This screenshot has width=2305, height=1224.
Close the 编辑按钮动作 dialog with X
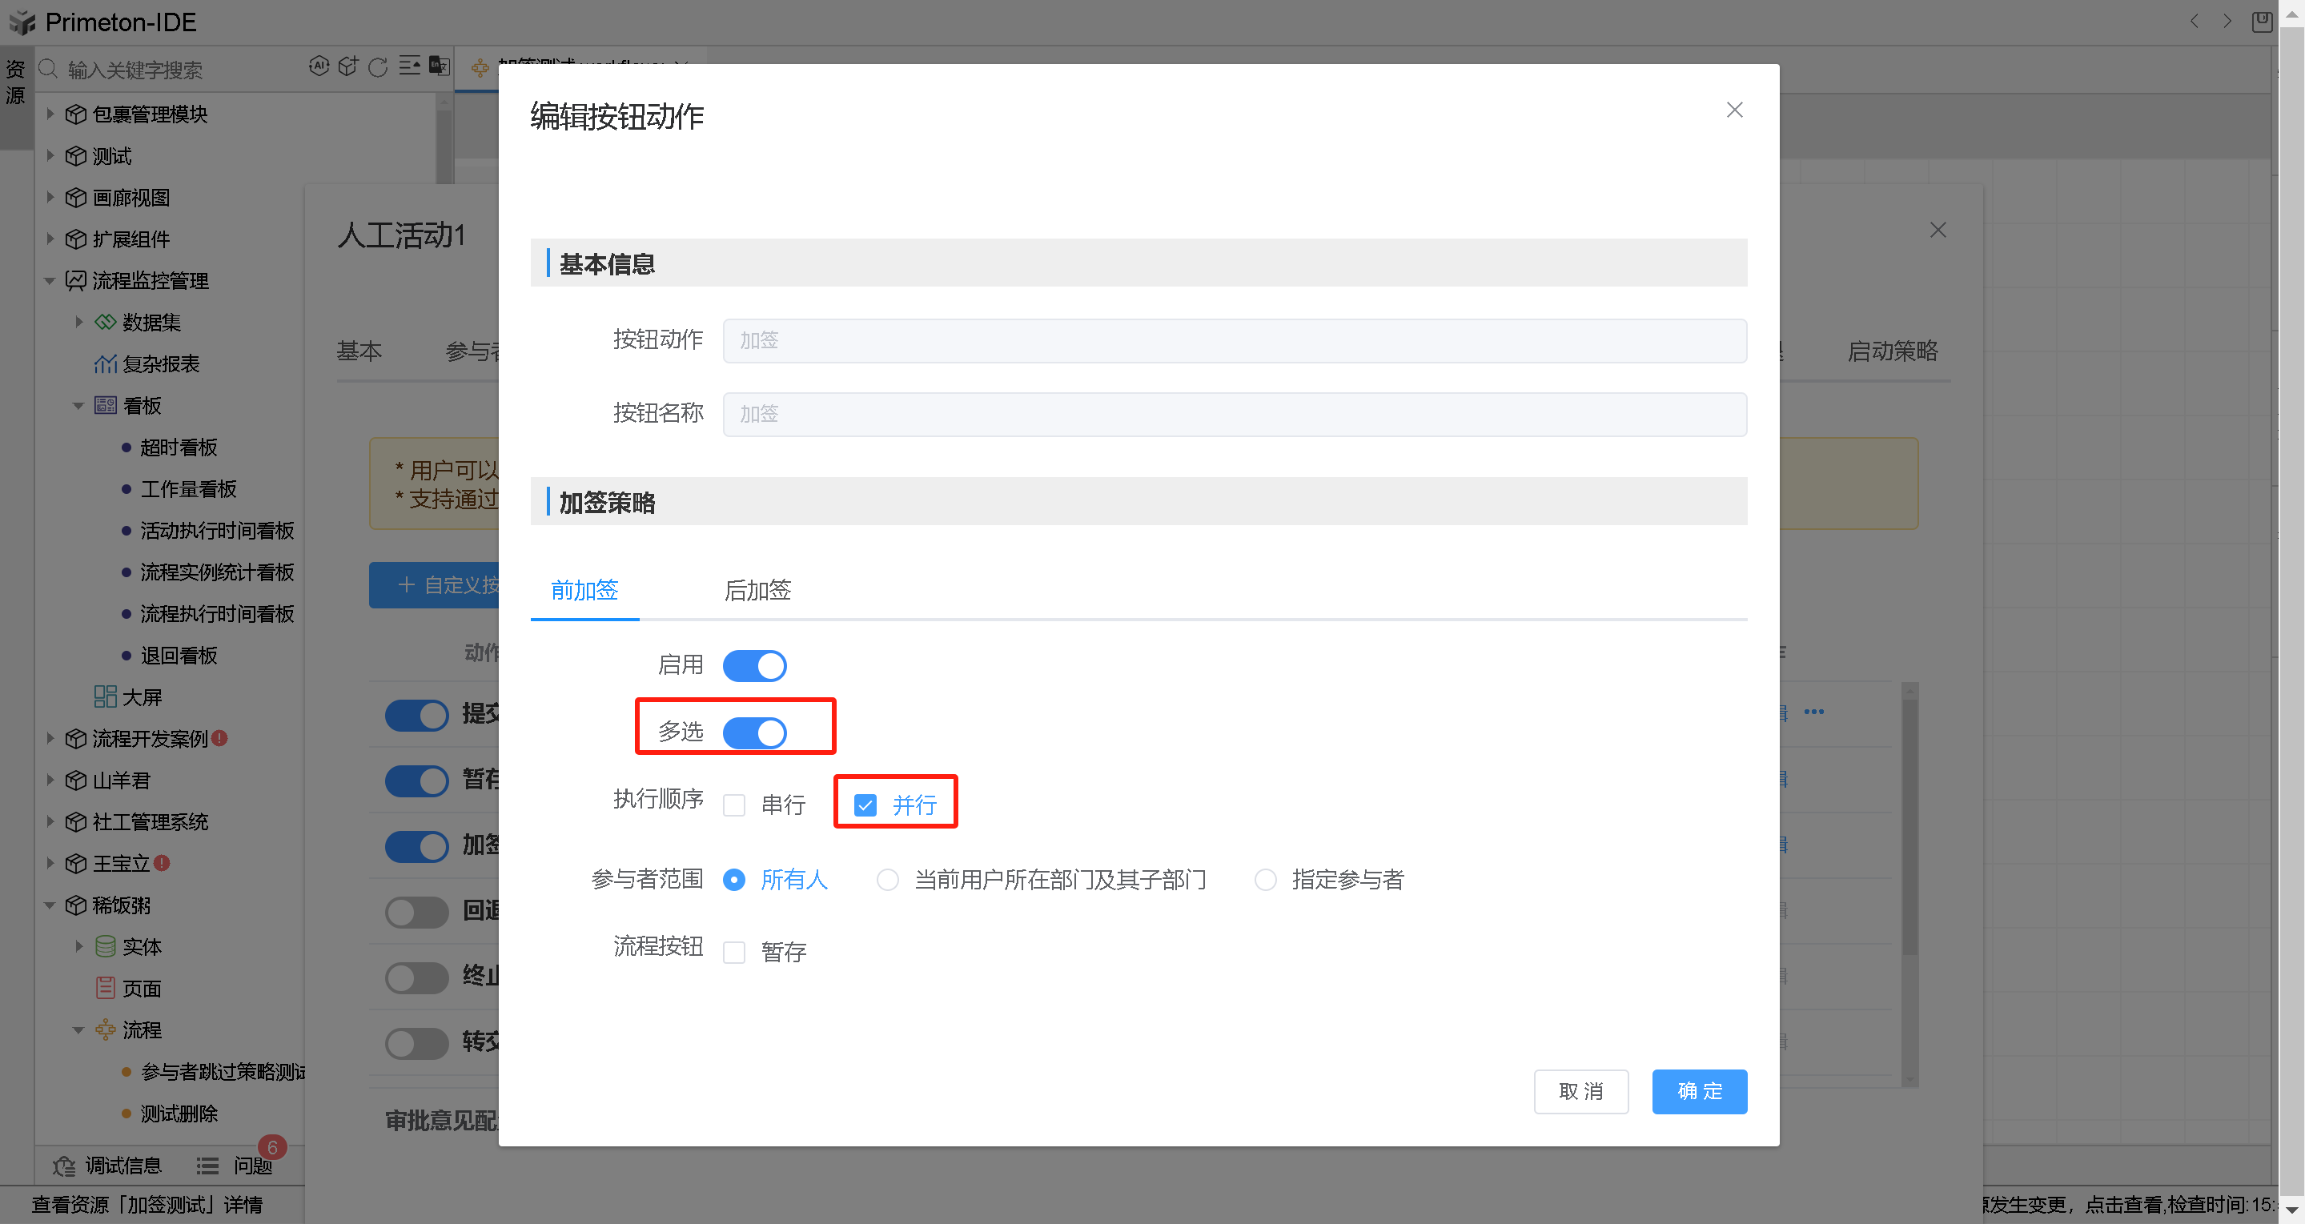tap(1734, 110)
